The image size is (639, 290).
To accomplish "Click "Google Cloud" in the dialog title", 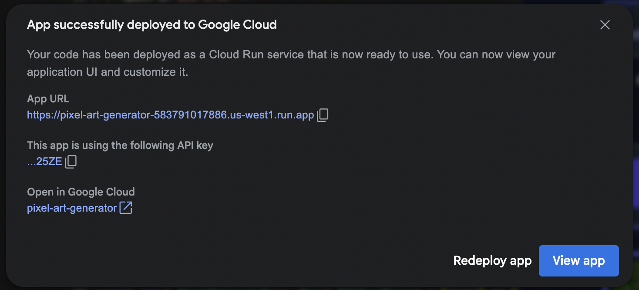I will coord(237,25).
